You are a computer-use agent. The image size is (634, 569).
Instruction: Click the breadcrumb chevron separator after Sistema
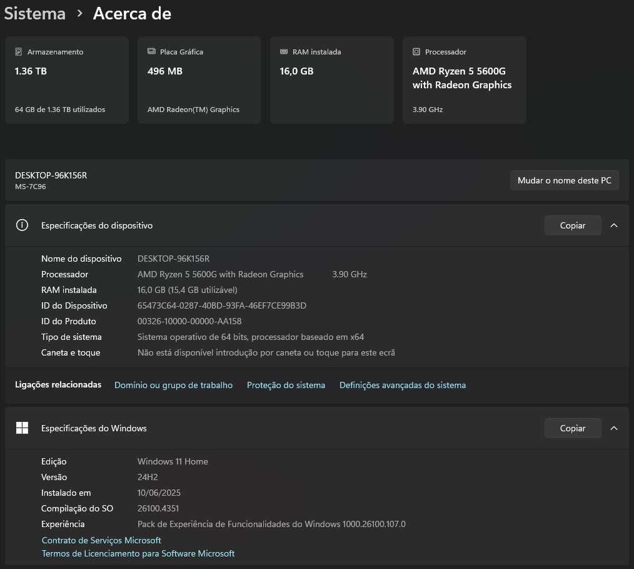click(79, 14)
